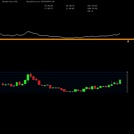Click the latest tall green candlestick
The width and height of the screenshot is (134, 134).
120,82
